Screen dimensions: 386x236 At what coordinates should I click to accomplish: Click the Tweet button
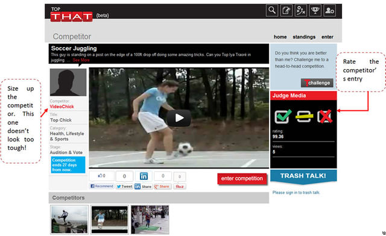[x=124, y=187]
